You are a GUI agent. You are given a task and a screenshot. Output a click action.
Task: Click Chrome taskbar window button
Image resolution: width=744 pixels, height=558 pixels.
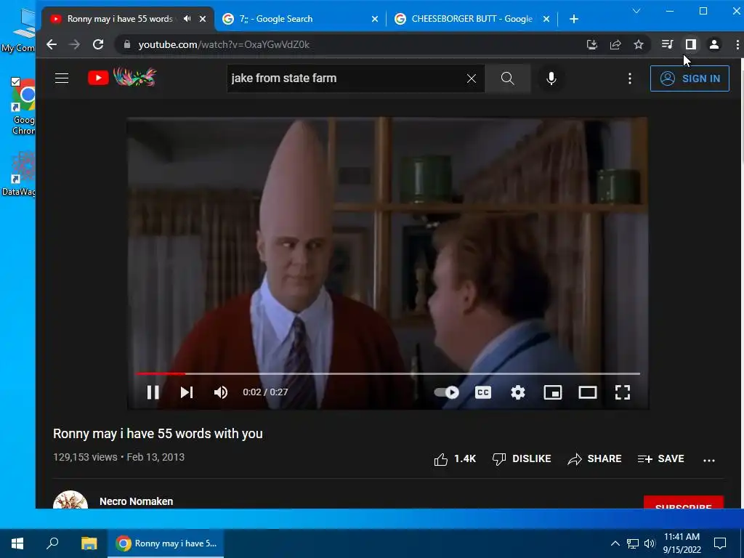[166, 543]
